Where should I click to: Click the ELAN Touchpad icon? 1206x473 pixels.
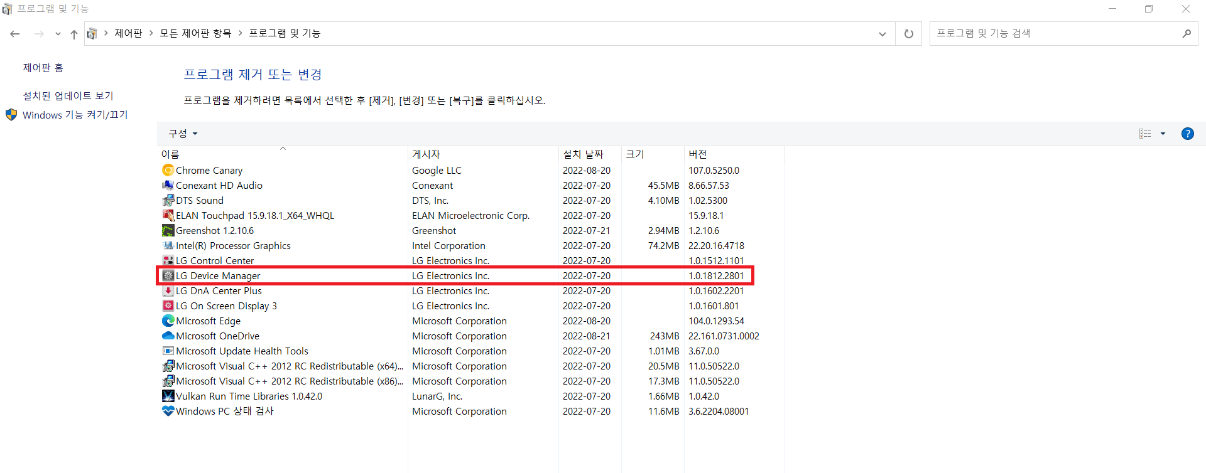coord(168,215)
